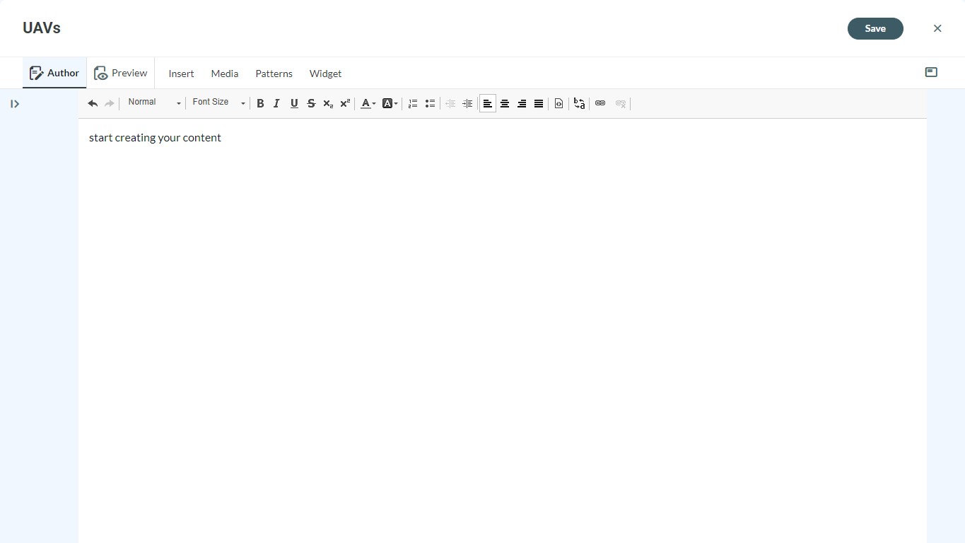Open the Font Size dropdown
The width and height of the screenshot is (965, 543).
218,103
